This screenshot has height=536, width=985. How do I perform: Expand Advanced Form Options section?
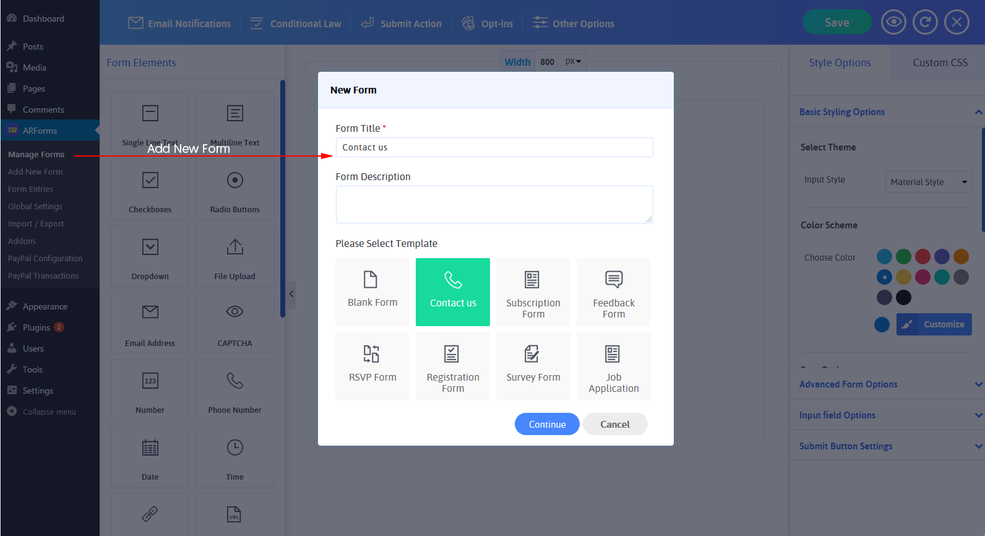coord(887,384)
